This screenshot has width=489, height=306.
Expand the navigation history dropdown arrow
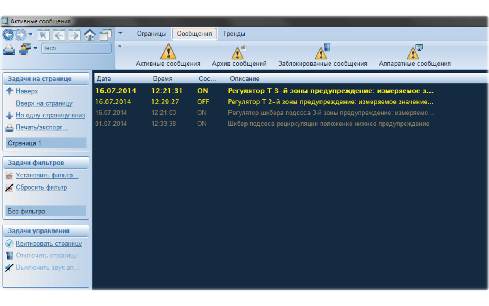click(31, 35)
